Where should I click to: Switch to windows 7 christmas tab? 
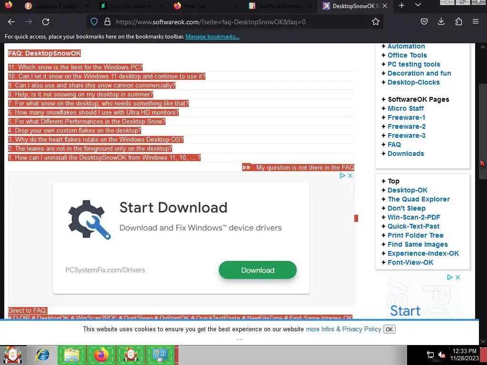57,6
